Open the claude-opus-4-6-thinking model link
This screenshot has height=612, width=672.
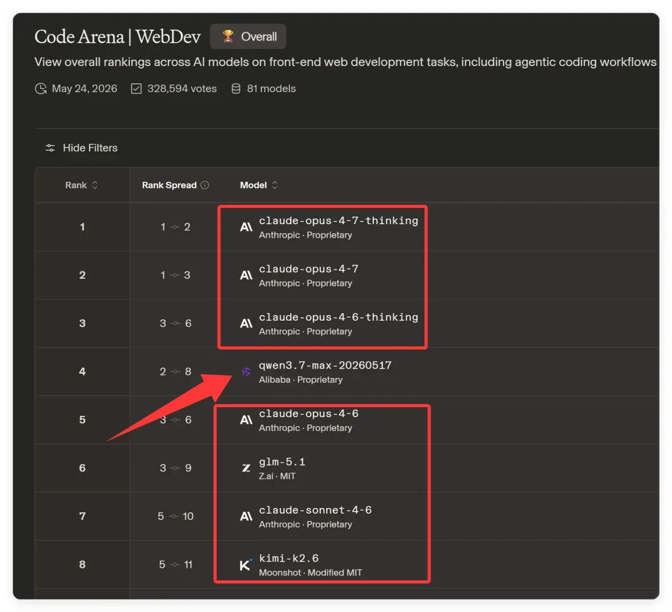tap(338, 317)
